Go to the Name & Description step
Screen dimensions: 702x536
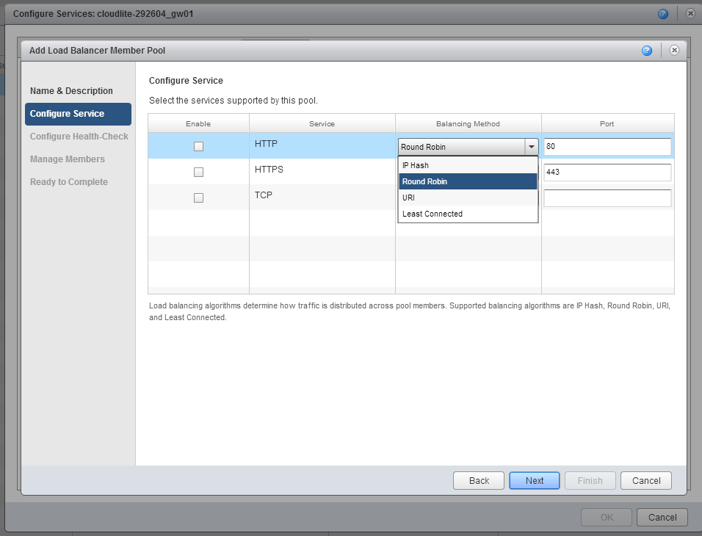point(71,90)
